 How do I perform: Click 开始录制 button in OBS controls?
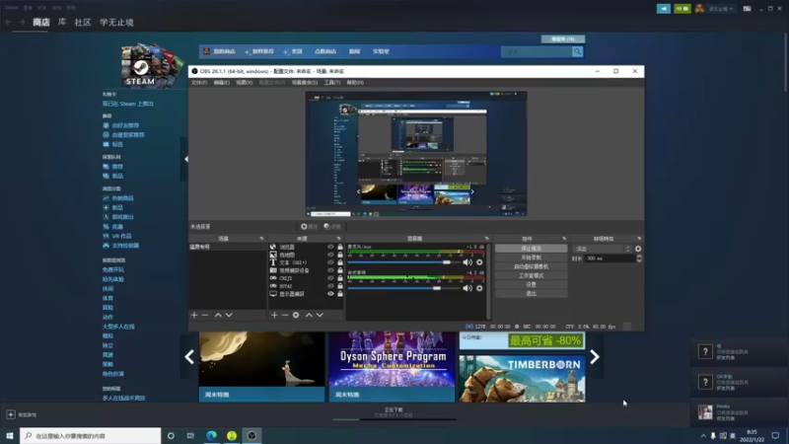(x=531, y=258)
